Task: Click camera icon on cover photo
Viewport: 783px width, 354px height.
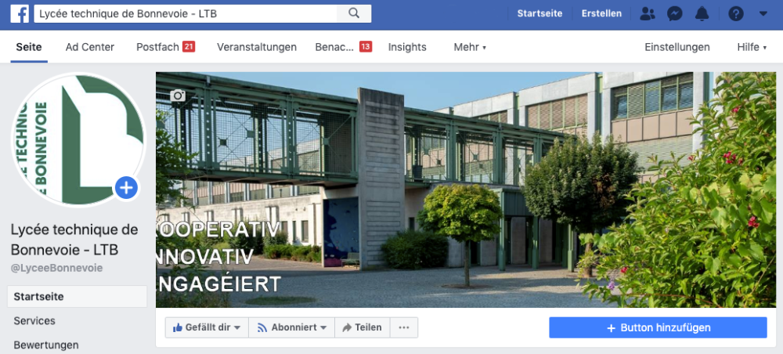Action: [178, 95]
